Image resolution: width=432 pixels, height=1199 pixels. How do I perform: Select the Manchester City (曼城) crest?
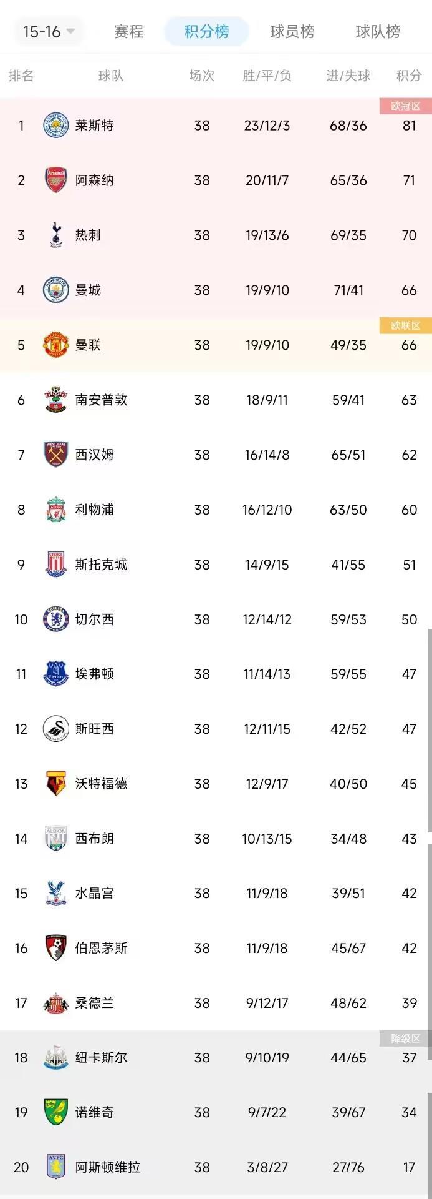point(55,290)
